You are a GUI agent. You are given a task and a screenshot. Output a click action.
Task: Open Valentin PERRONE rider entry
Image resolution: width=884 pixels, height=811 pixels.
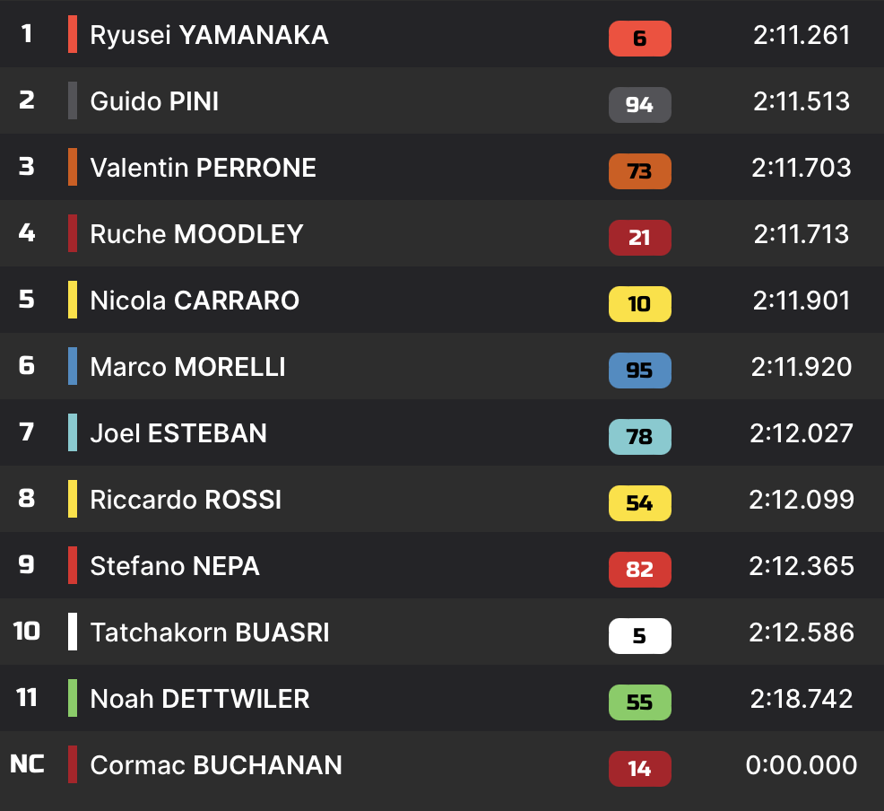coord(203,168)
